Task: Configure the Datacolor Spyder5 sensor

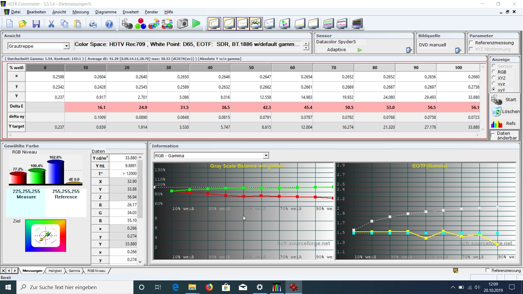Action: (x=409, y=50)
